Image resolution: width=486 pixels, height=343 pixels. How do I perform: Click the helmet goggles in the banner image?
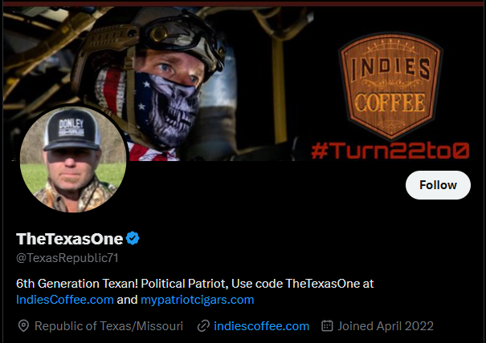click(185, 35)
